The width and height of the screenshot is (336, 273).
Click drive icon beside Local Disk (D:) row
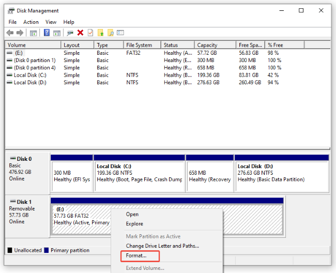[9, 82]
